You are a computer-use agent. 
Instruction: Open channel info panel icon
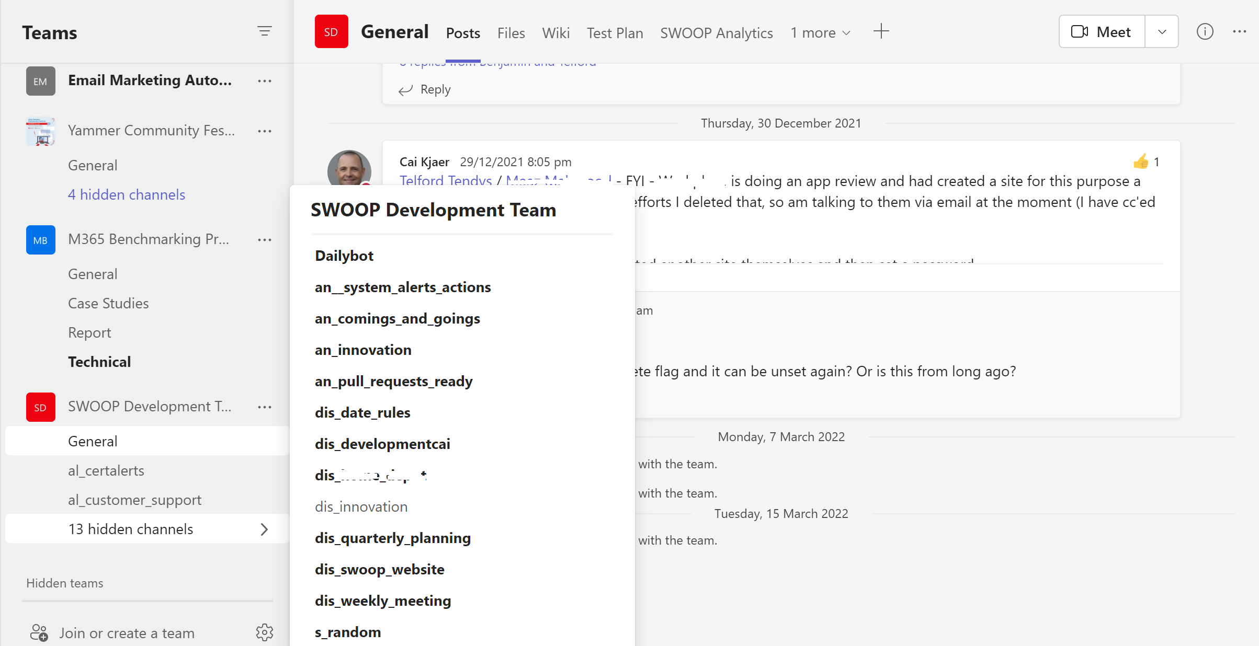tap(1205, 31)
